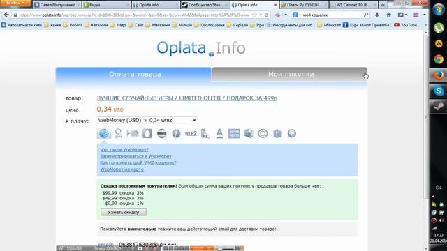The width and height of the screenshot is (447, 251).
Task: Open the 'Плати.Ру' browser tab
Action: 304,5
